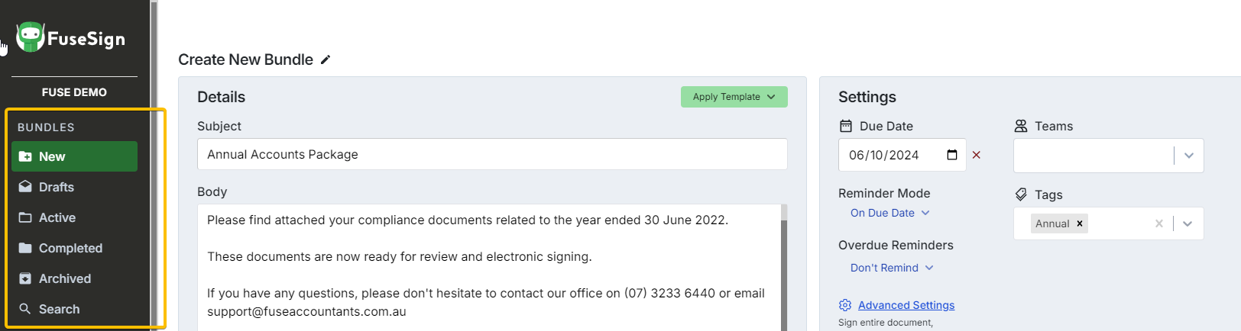
Task: Clear the due date with red X
Action: pyautogui.click(x=977, y=155)
